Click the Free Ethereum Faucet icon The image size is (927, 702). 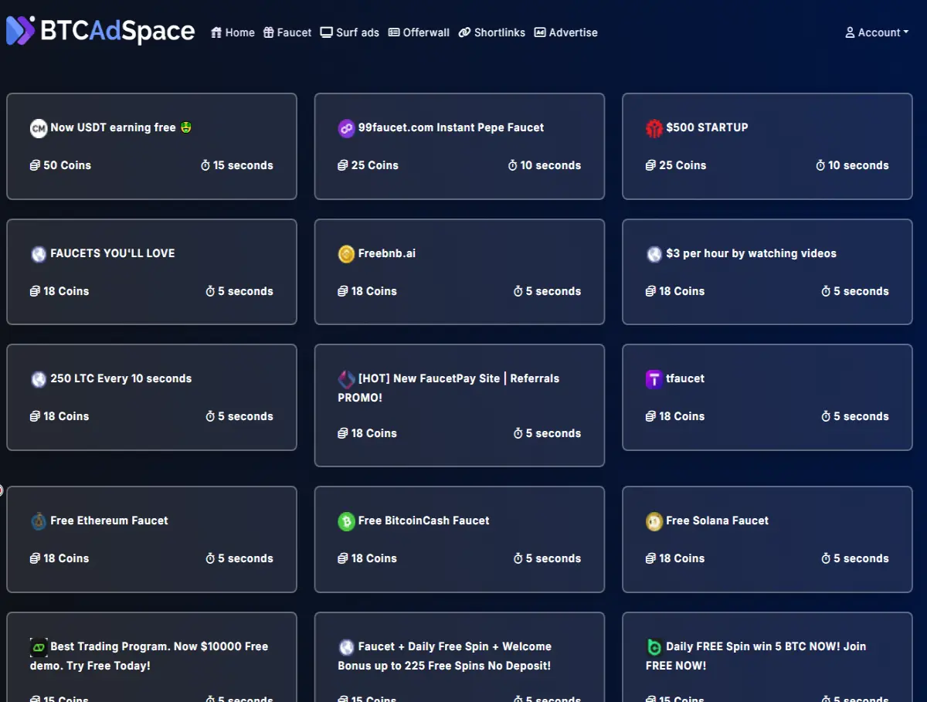tap(39, 521)
